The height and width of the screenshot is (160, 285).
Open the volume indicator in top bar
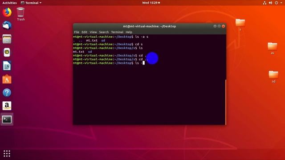pyautogui.click(x=270, y=3)
